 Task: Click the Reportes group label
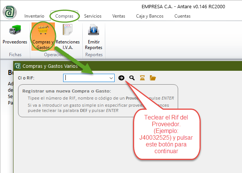click(x=94, y=55)
